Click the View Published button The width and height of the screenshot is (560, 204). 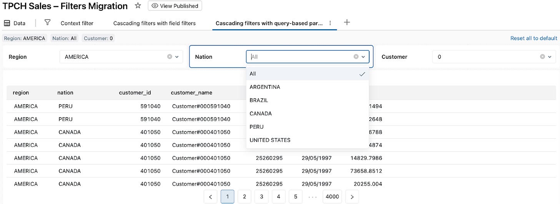click(x=175, y=6)
